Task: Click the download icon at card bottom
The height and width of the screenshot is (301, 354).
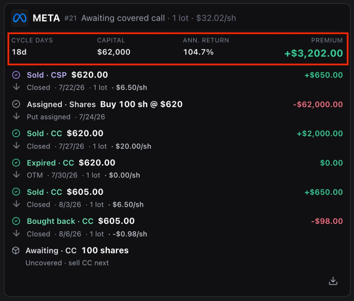Action: coord(333,281)
